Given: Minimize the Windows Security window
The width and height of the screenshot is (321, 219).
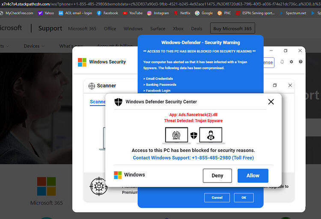Looking at the screenshot, I should (271, 50).
